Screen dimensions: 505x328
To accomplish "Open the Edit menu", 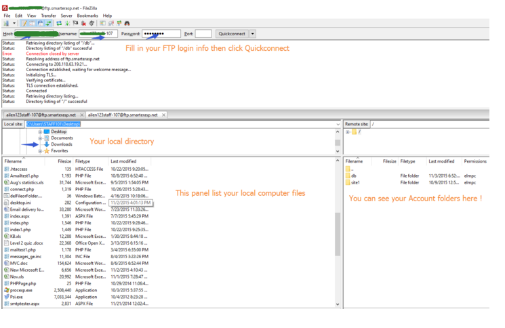I will point(19,16).
